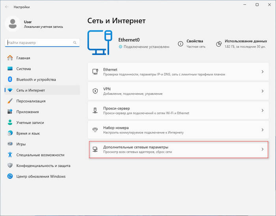Click the Свойства info icon
Viewport: 276px width, 216px height.
click(180, 43)
